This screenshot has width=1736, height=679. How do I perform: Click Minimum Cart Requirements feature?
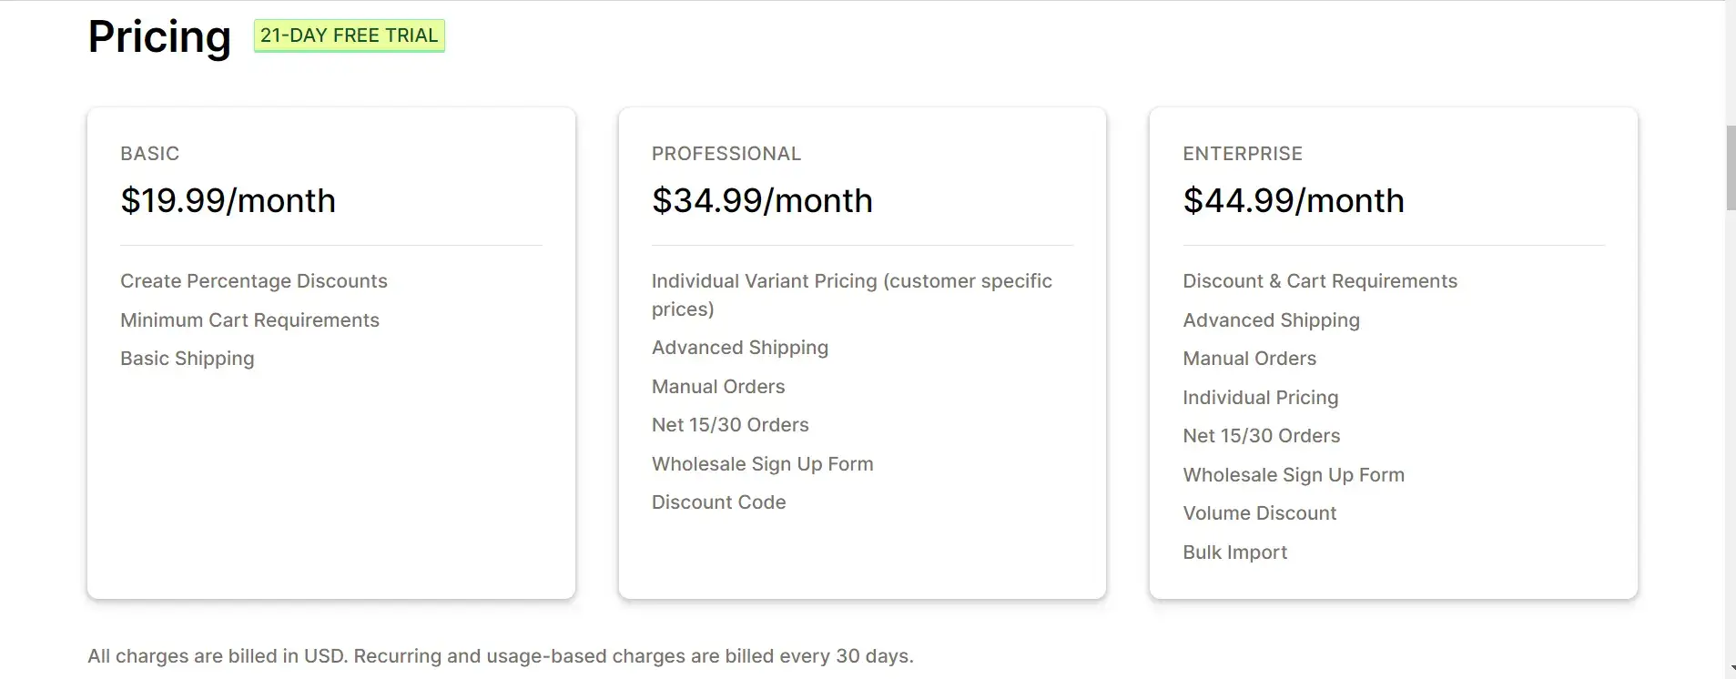(249, 320)
